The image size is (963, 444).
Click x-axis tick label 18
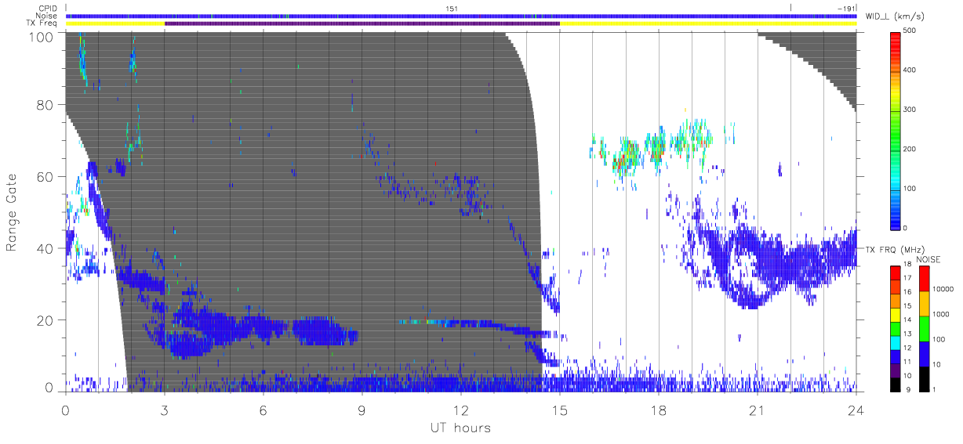coord(658,410)
